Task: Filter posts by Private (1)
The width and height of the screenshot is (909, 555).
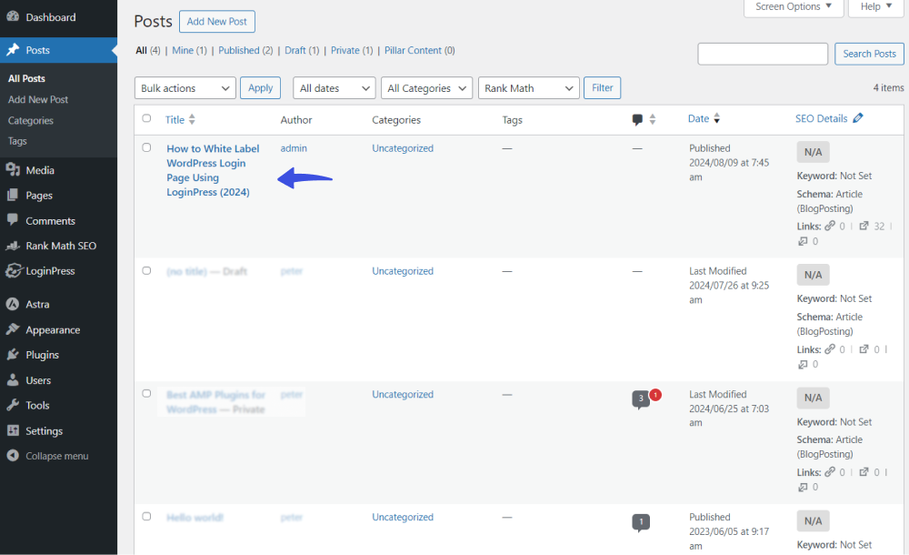Action: (352, 51)
